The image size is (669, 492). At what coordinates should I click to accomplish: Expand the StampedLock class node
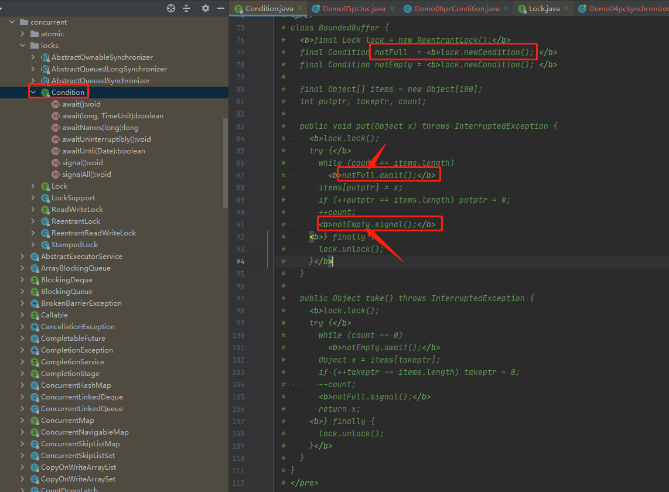33,244
